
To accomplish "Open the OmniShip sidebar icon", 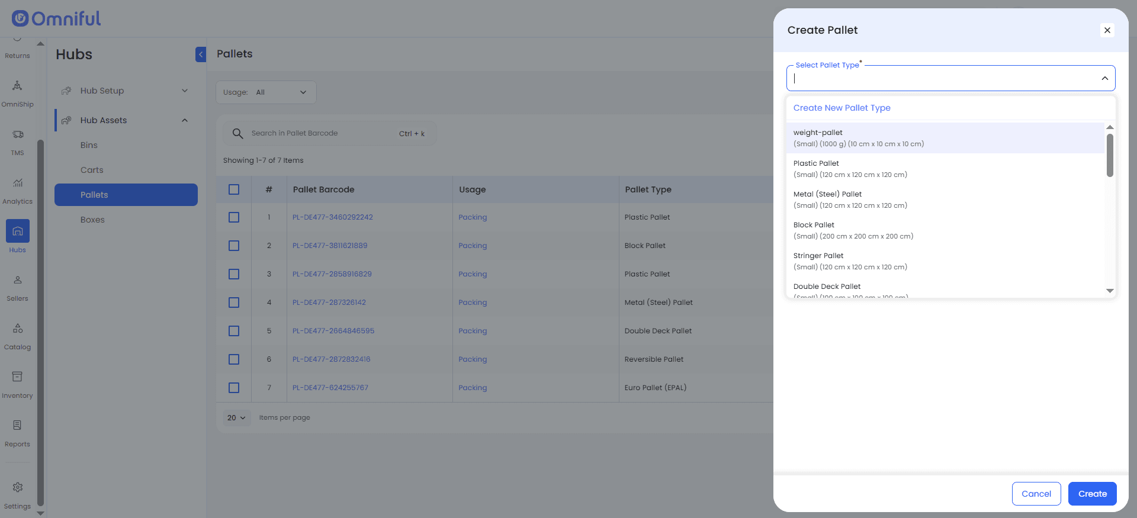I will point(17,86).
